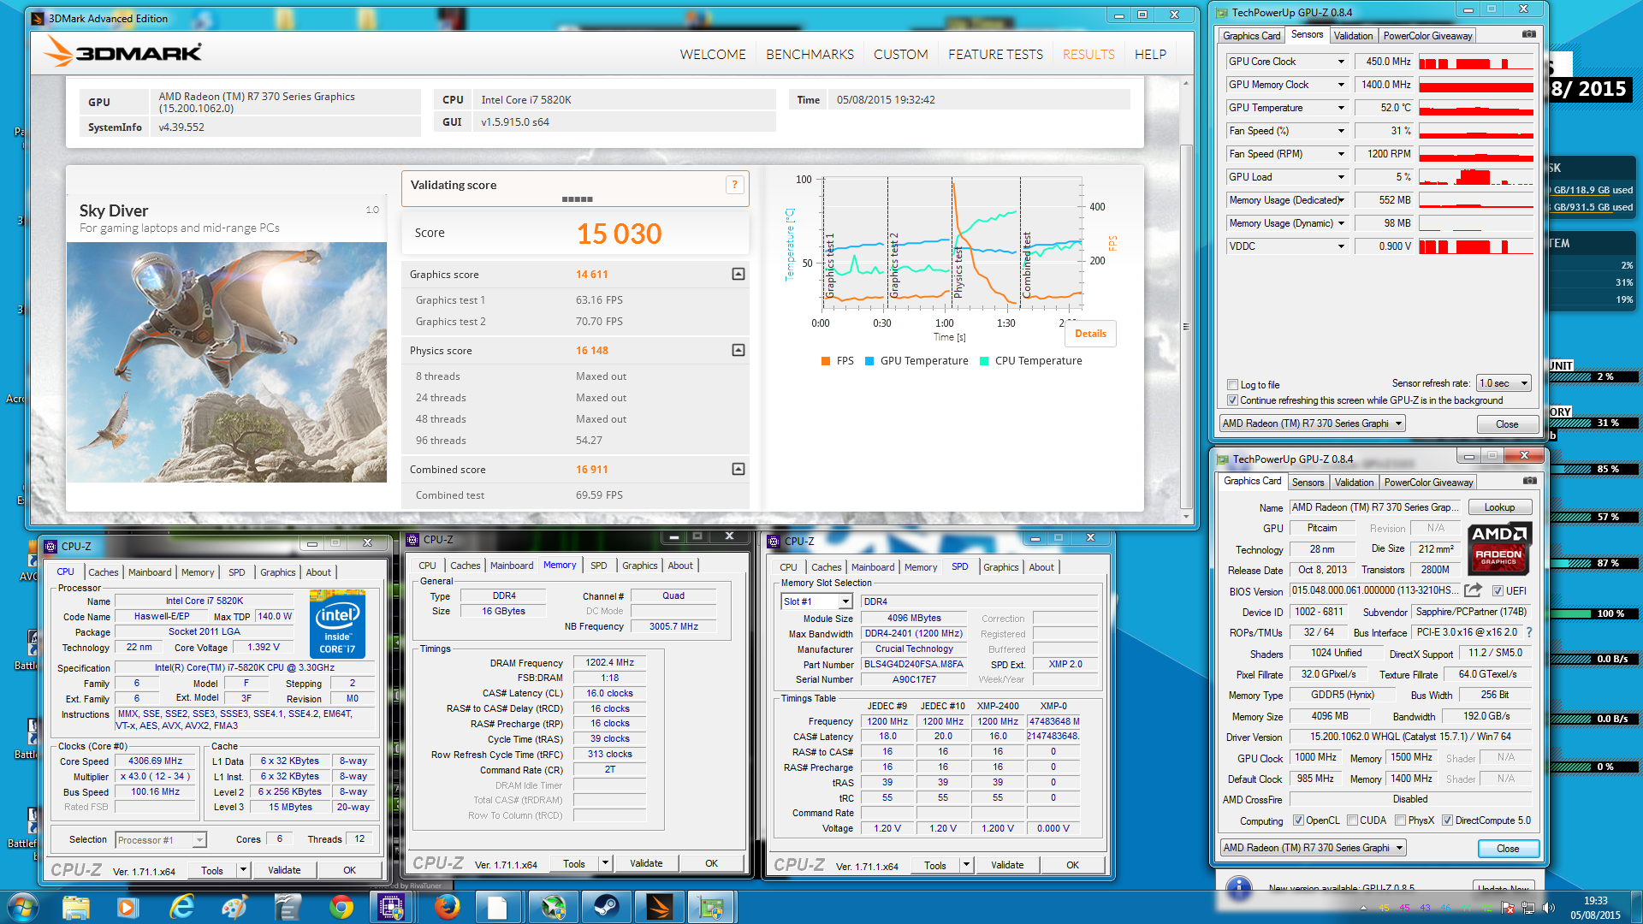
Task: Open Tools dropdown arrow in CPU-Z Memory window
Action: click(605, 863)
